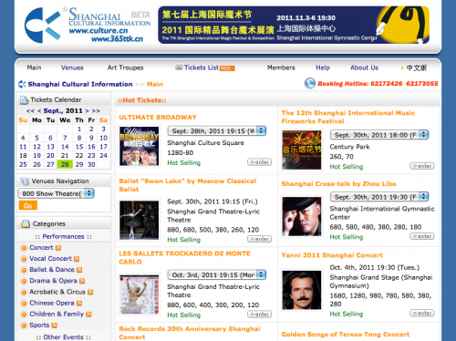Screen dimensions: 456x341
Task: Go to next month in calendar
Action: [x=88, y=111]
